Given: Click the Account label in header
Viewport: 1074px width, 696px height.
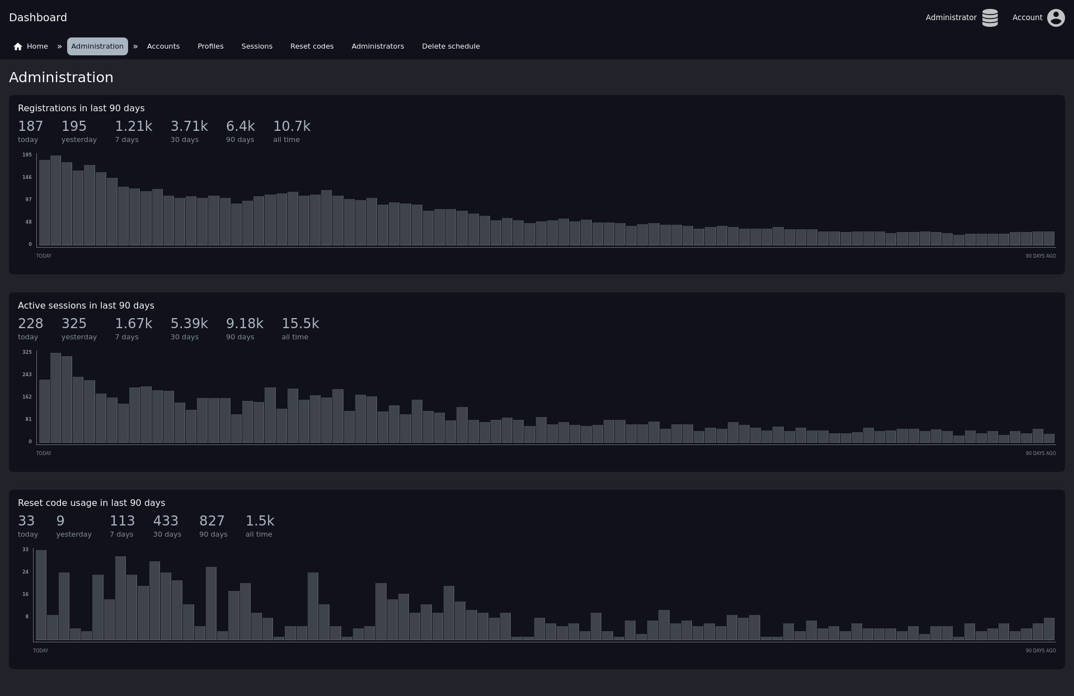Looking at the screenshot, I should point(1027,17).
